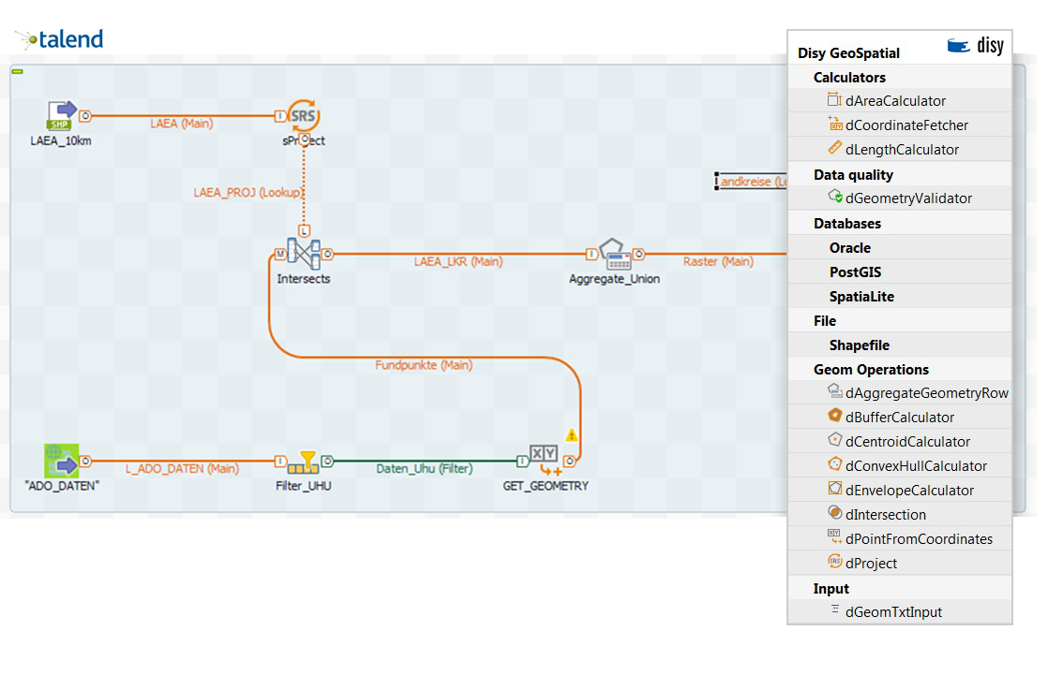Select the Disy GeoSpatial palette title
This screenshot has height=690, width=1063.
click(x=848, y=52)
